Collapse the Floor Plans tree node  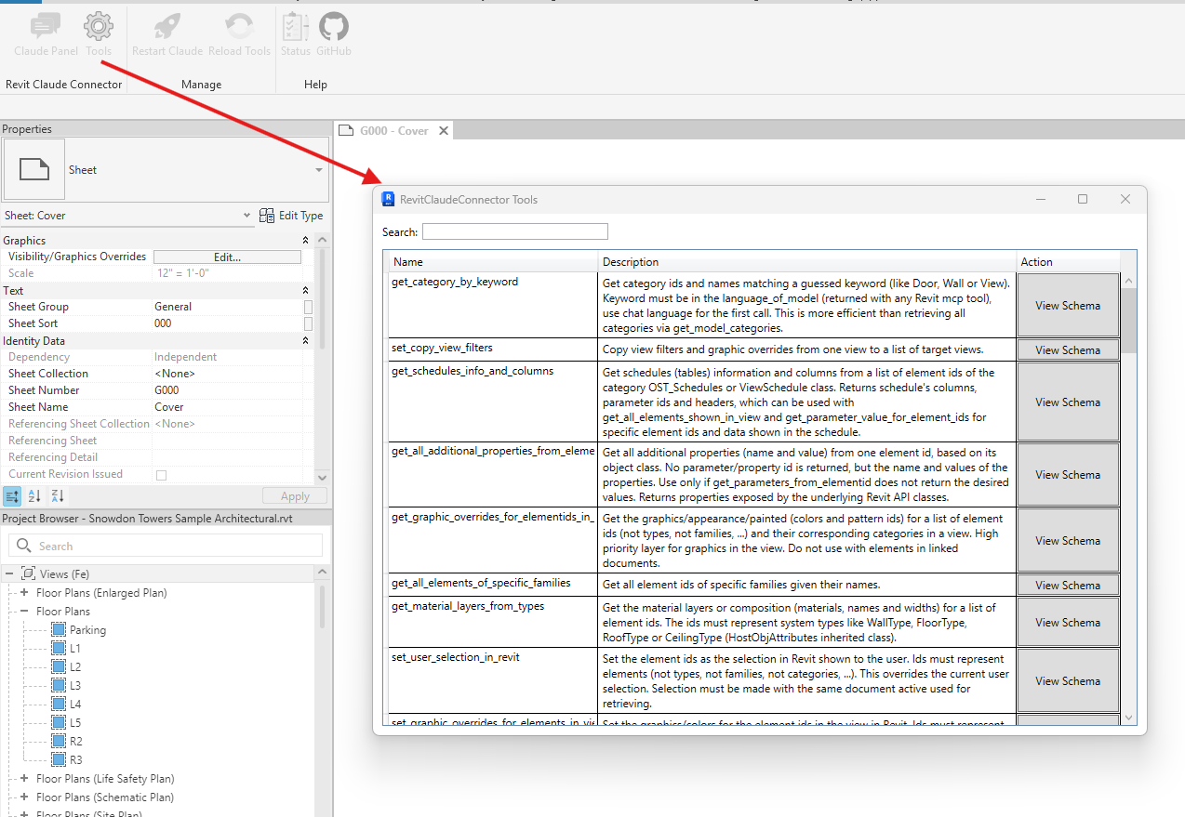tap(24, 612)
